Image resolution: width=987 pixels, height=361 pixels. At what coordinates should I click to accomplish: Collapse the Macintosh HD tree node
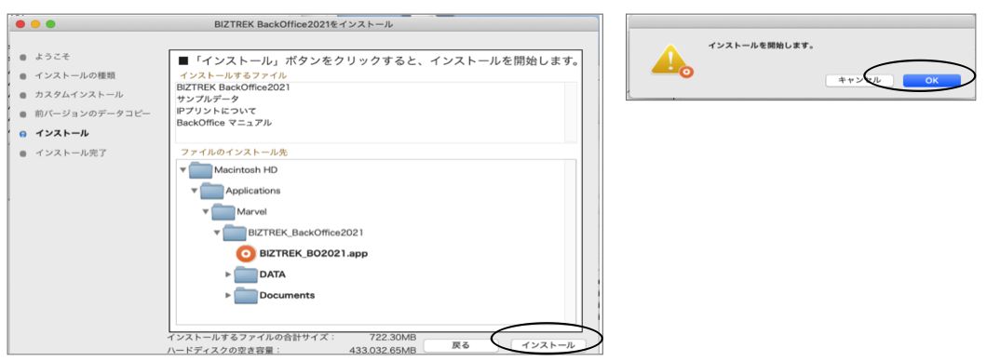pyautogui.click(x=183, y=170)
